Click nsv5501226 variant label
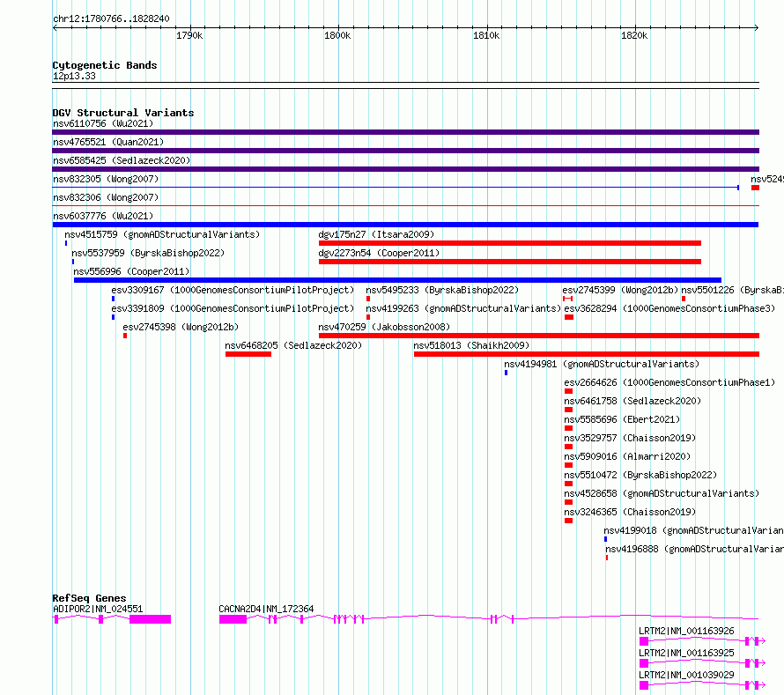The height and width of the screenshot is (695, 784). coord(733,290)
